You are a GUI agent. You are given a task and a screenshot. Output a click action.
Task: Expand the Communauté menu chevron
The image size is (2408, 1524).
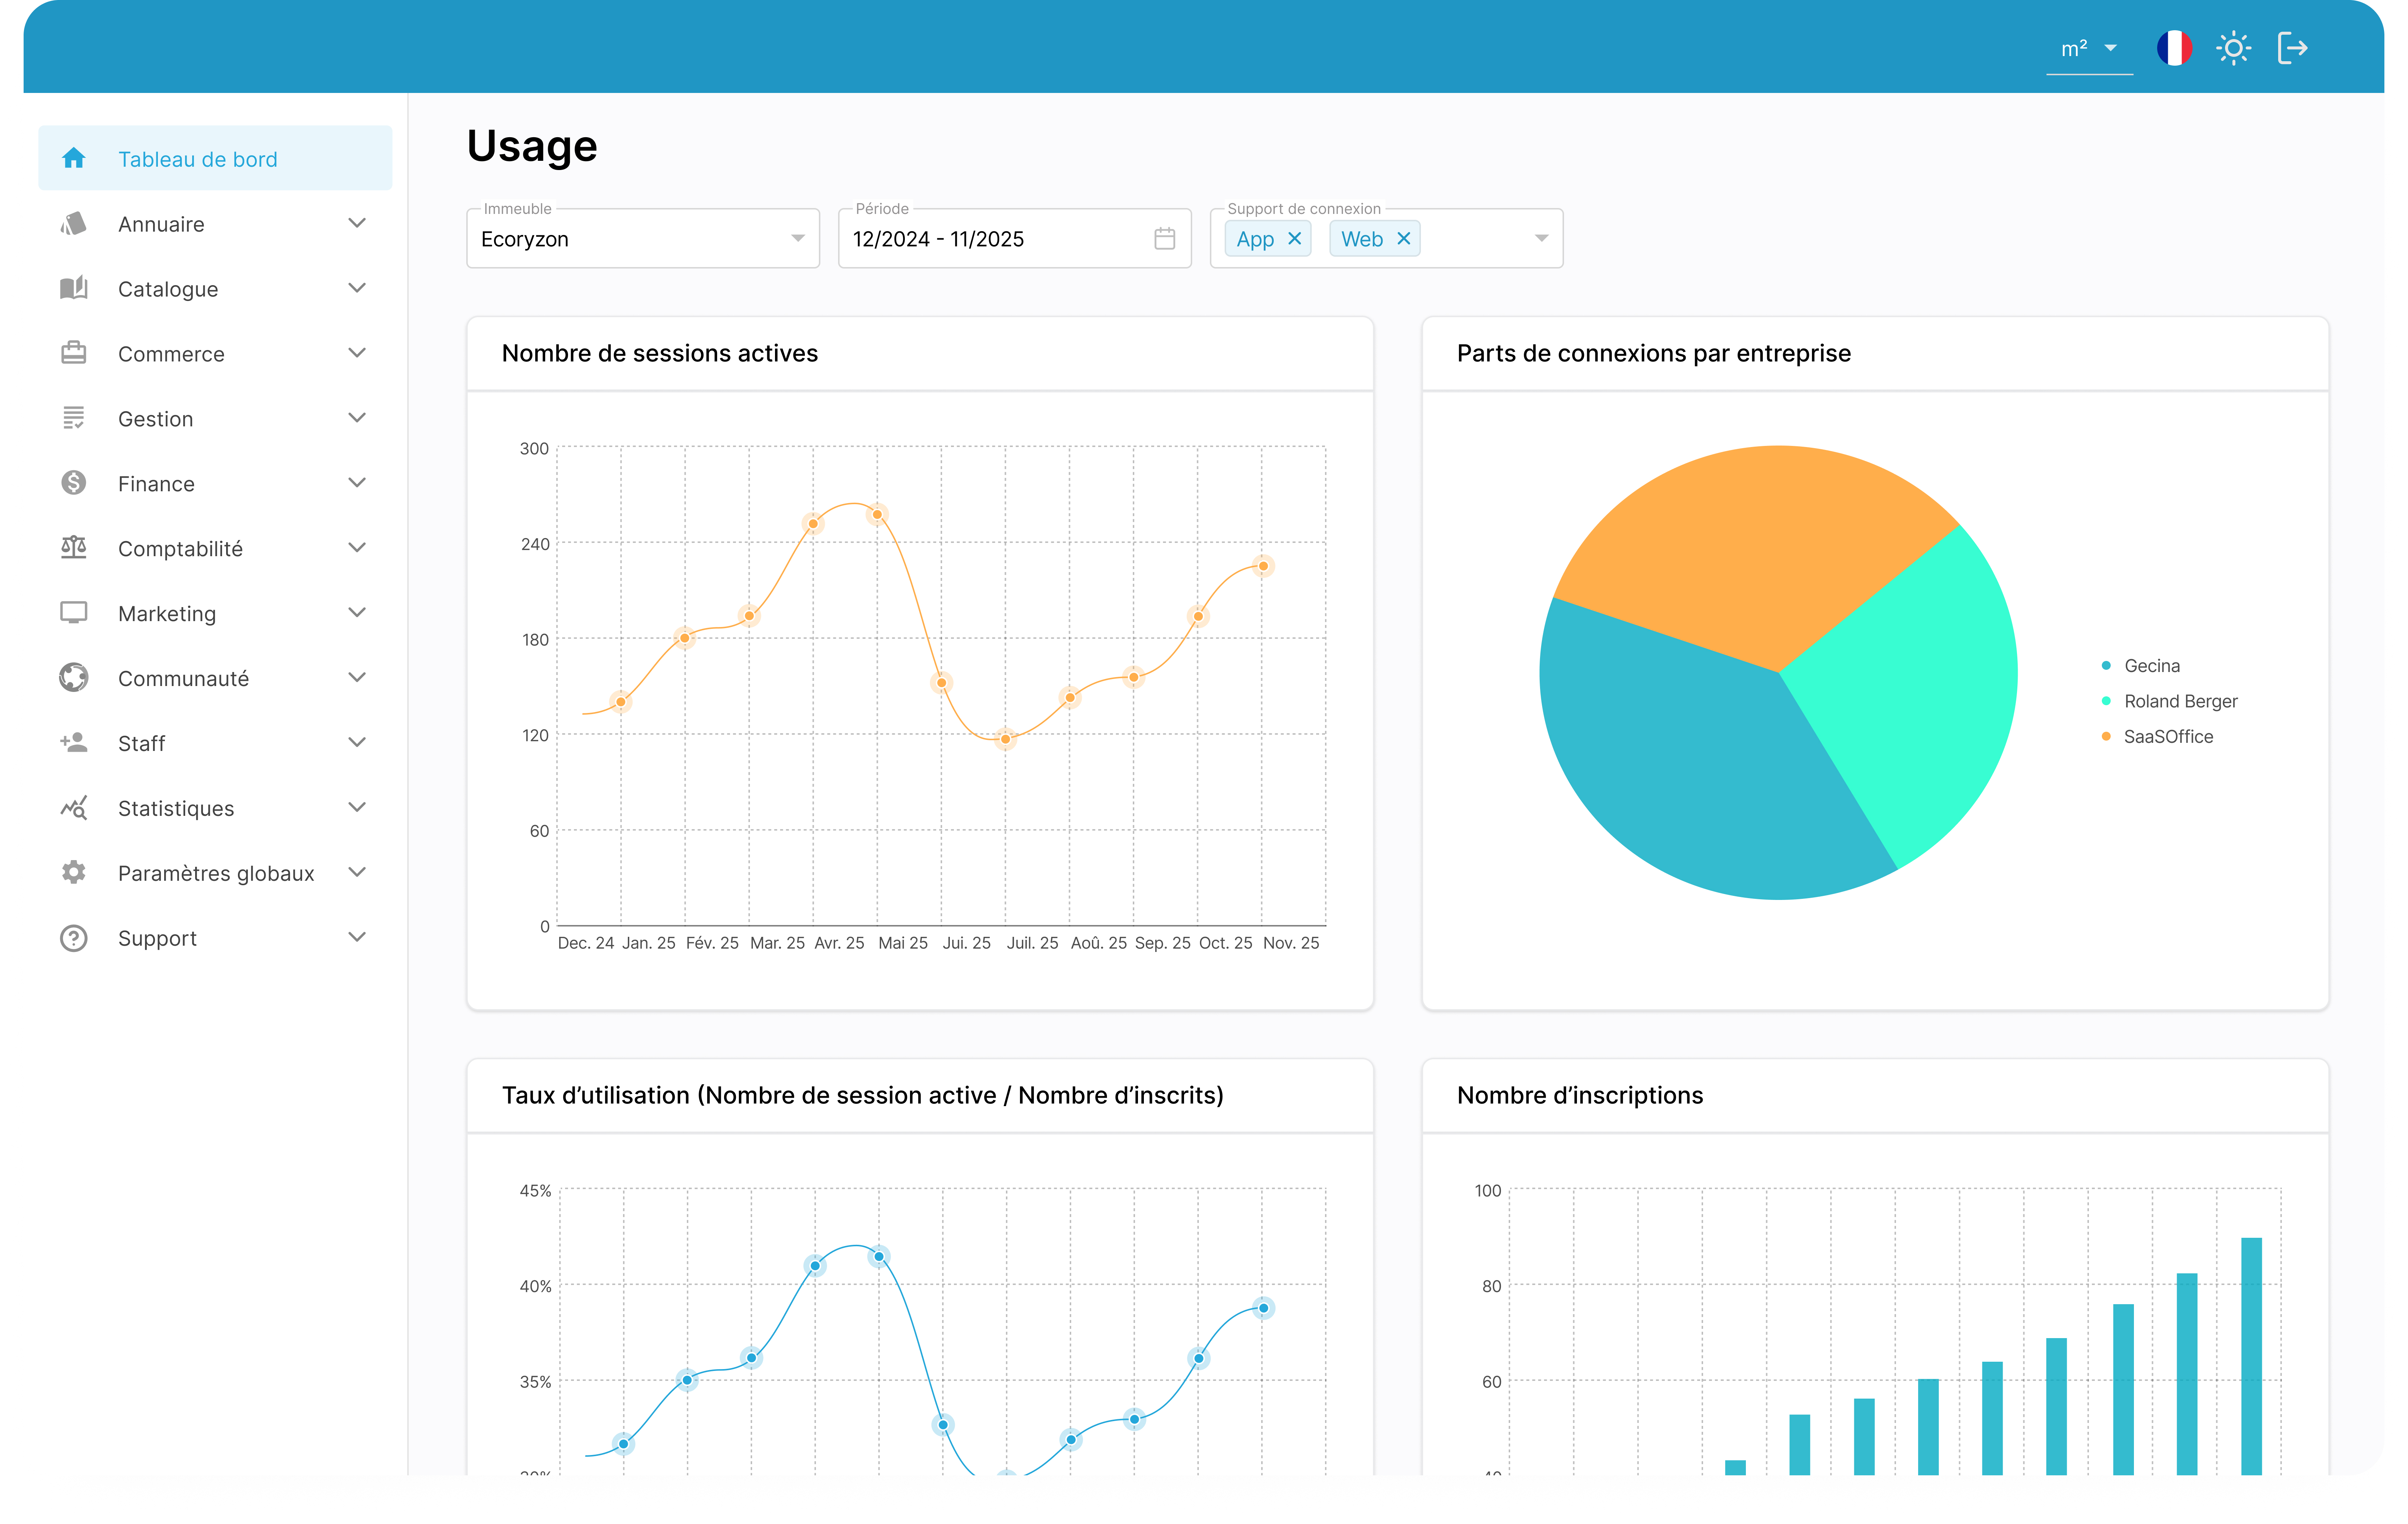tap(357, 677)
